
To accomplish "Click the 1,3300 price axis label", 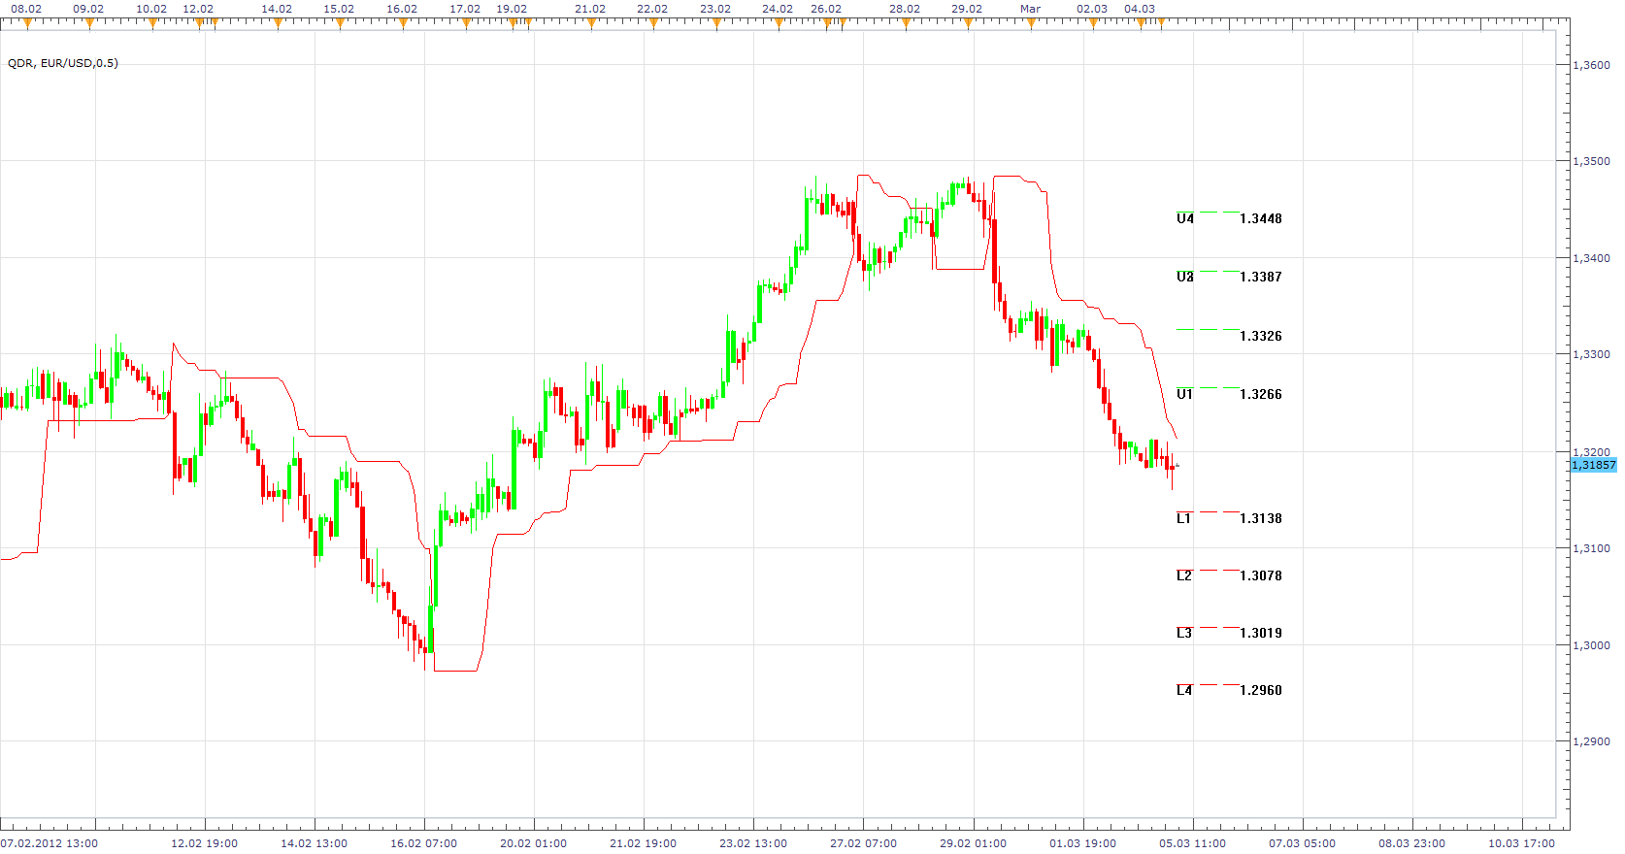I will tap(1591, 354).
